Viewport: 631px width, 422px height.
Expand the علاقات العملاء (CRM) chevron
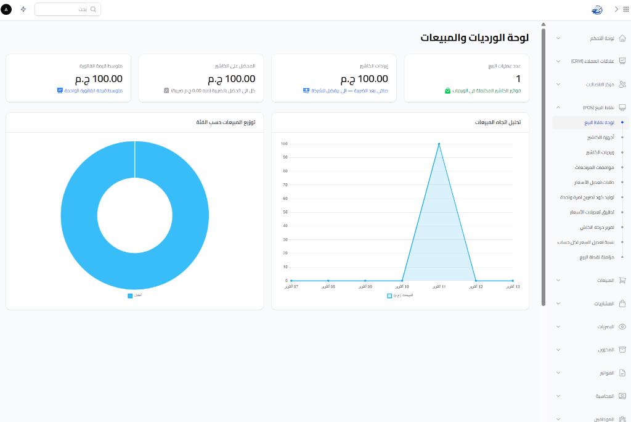click(x=558, y=61)
